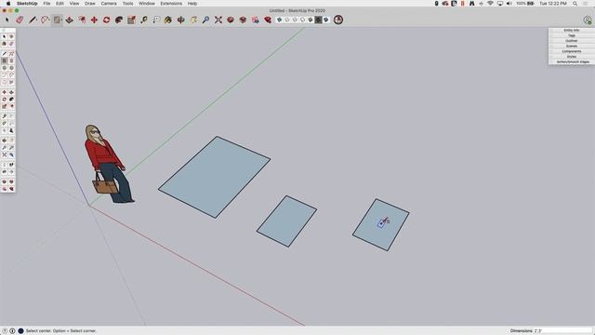Open the Extensions menu

point(171,4)
